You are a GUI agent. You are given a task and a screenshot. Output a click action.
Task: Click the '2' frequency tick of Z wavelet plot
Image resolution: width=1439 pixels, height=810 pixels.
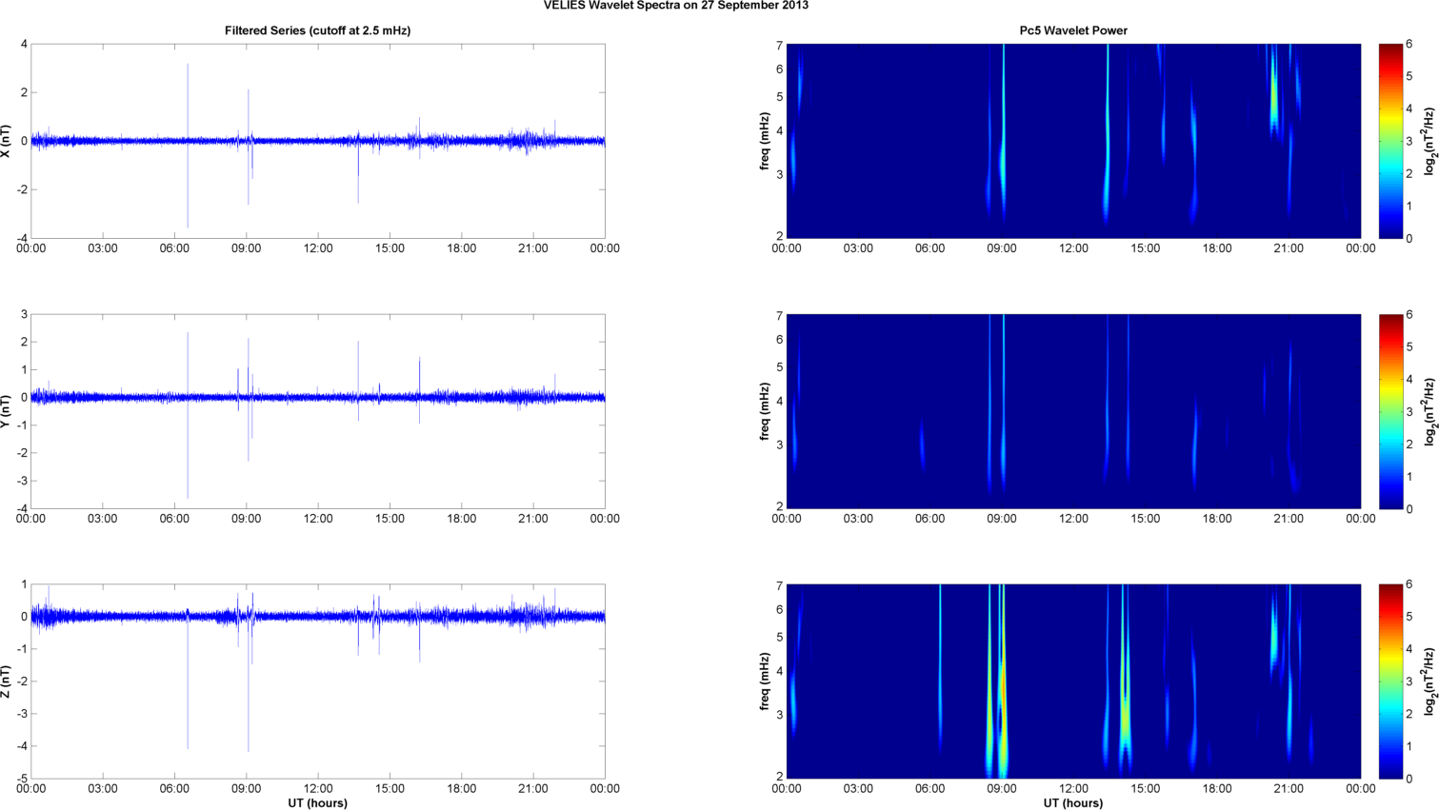(x=779, y=778)
